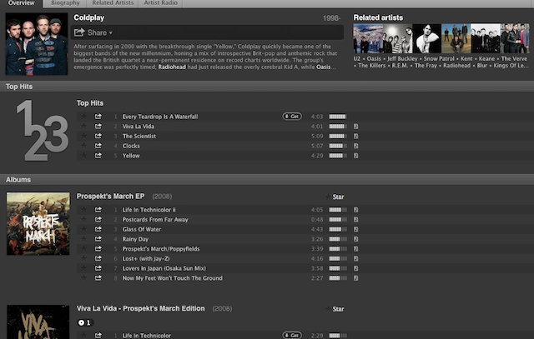Image resolution: width=534 pixels, height=339 pixels.
Task: Star the track Viva La Vida
Action: (83, 126)
